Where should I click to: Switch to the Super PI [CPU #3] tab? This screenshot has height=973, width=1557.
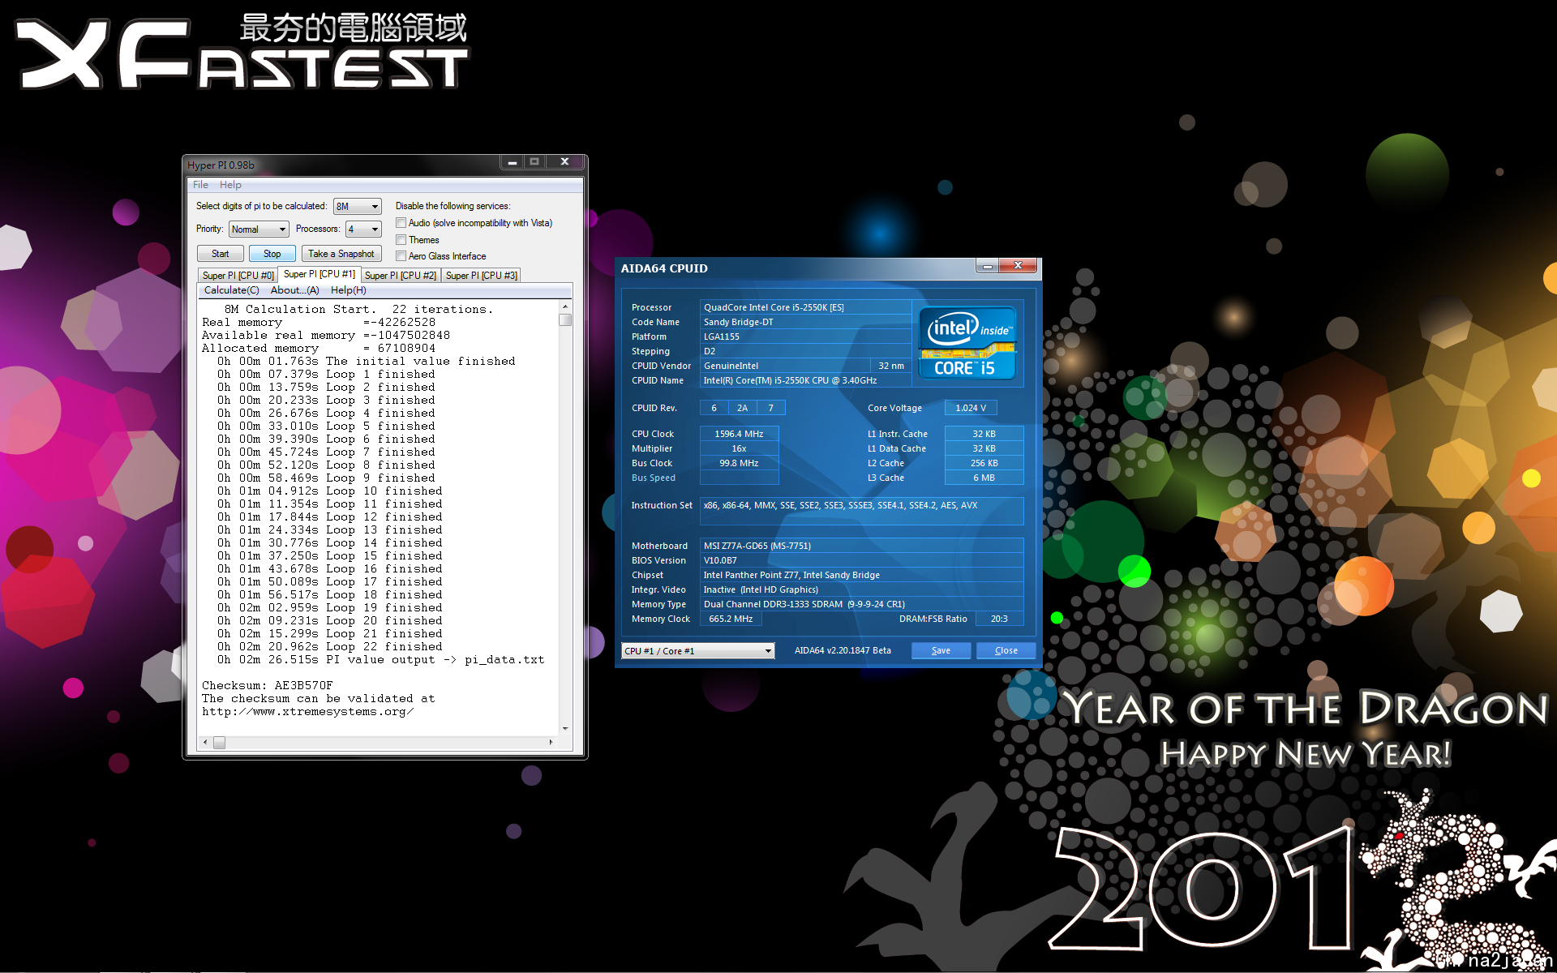coord(481,276)
